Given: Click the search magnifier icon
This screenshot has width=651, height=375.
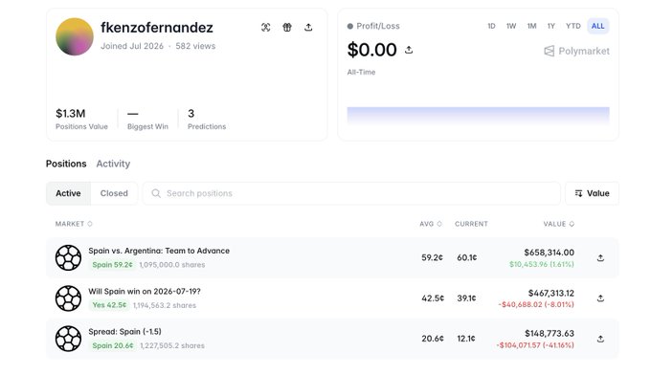Looking at the screenshot, I should point(156,193).
